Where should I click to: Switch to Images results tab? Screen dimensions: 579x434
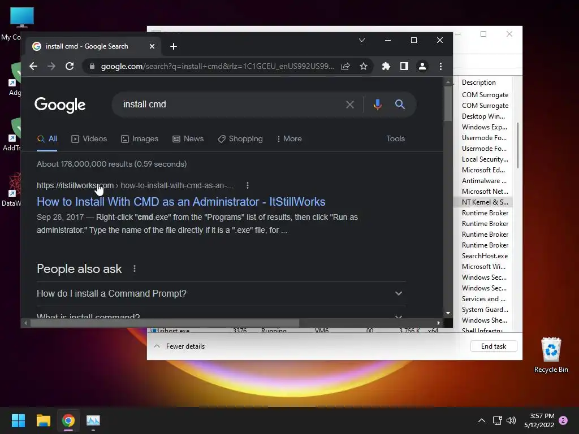(140, 139)
